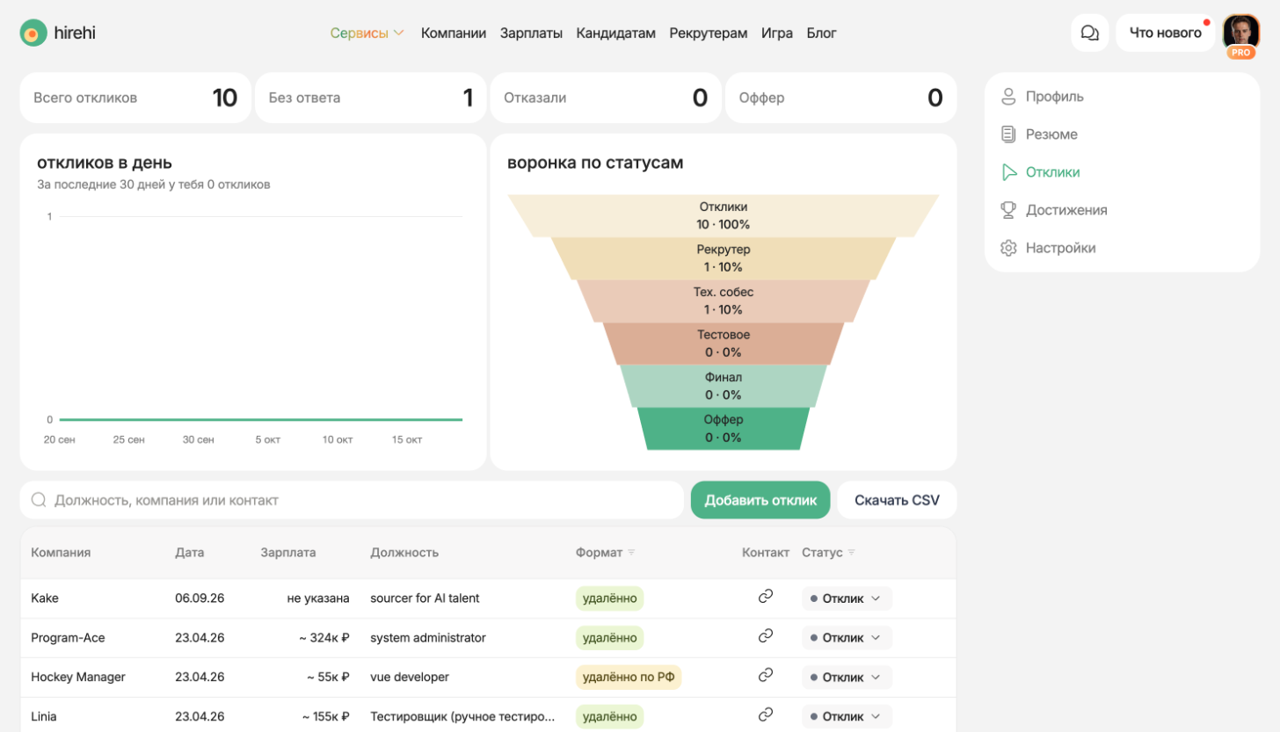
Task: Open the Рекрутерам menu item
Action: pyautogui.click(x=709, y=33)
